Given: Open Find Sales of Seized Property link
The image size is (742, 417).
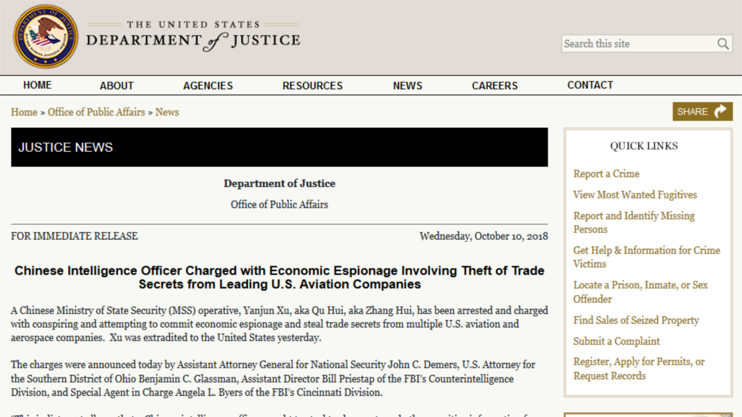Looking at the screenshot, I should click(x=636, y=320).
